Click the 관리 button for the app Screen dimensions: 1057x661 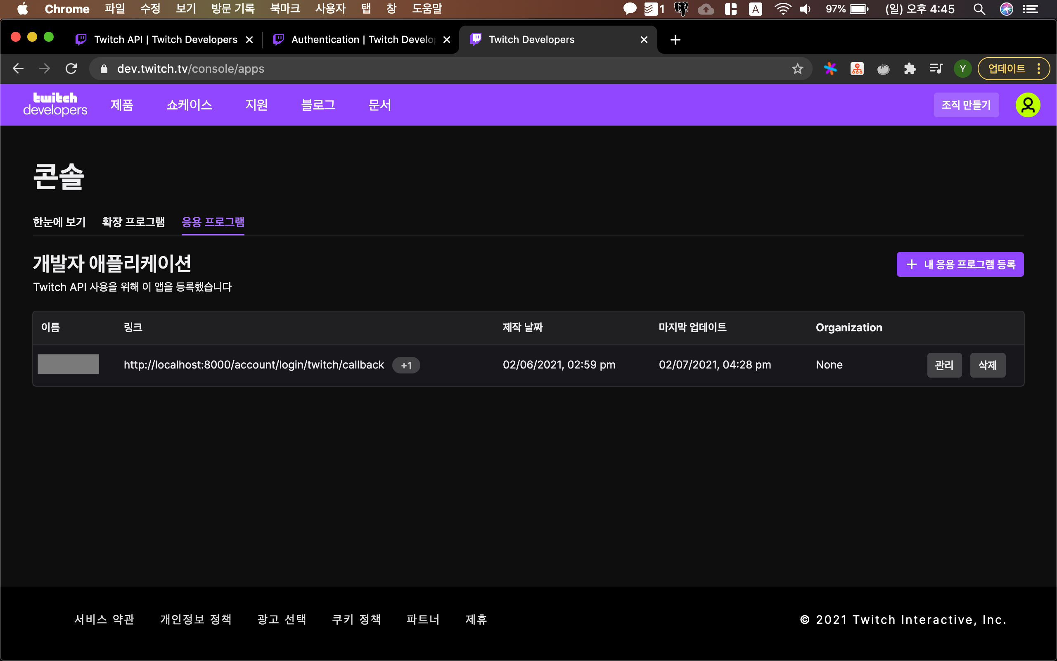coord(944,365)
